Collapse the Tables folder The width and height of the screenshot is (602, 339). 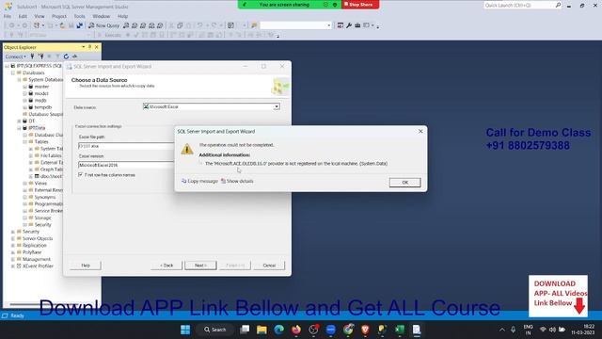(x=25, y=142)
